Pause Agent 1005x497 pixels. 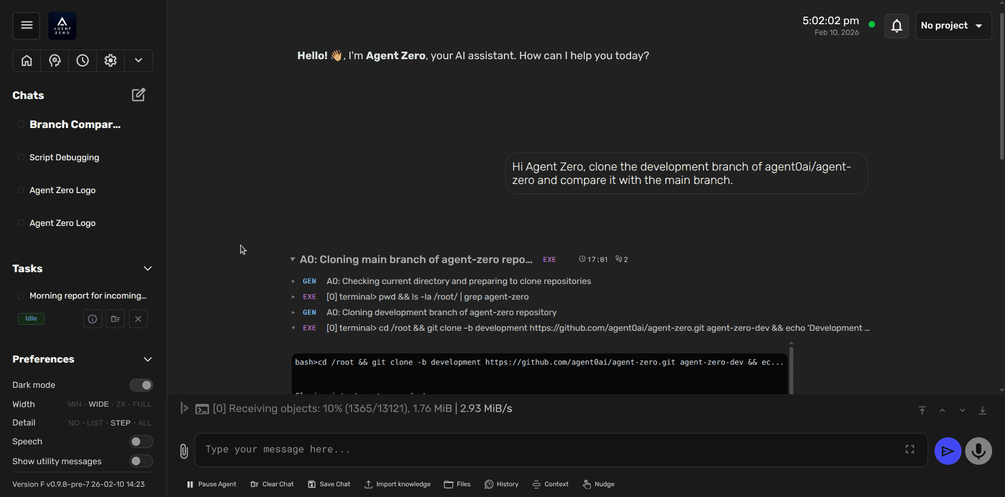(x=211, y=484)
